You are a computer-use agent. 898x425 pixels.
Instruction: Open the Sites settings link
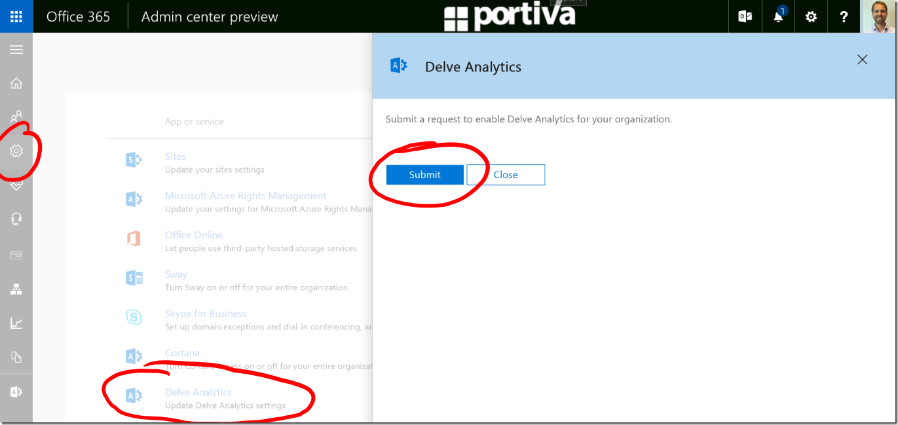click(176, 157)
